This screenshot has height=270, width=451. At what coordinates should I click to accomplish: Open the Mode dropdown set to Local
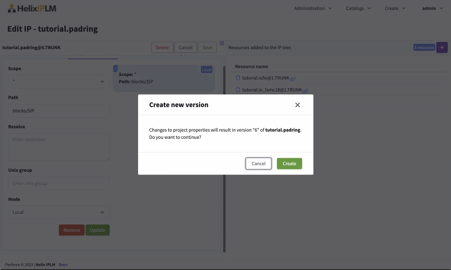point(59,212)
